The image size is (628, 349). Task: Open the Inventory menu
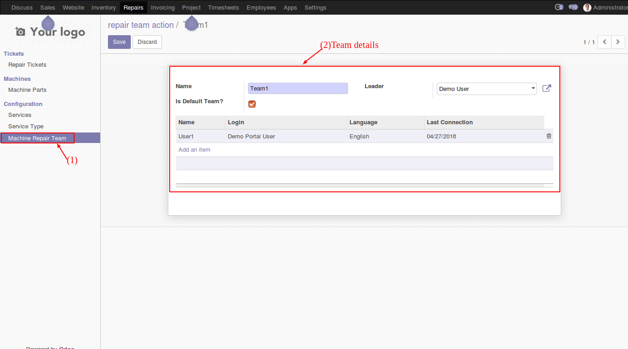(104, 7)
